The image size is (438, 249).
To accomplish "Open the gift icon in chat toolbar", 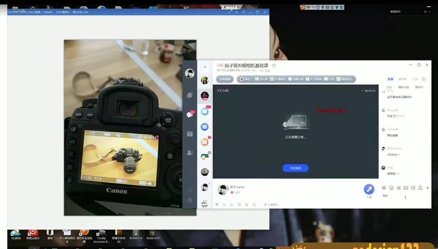I will (384, 188).
